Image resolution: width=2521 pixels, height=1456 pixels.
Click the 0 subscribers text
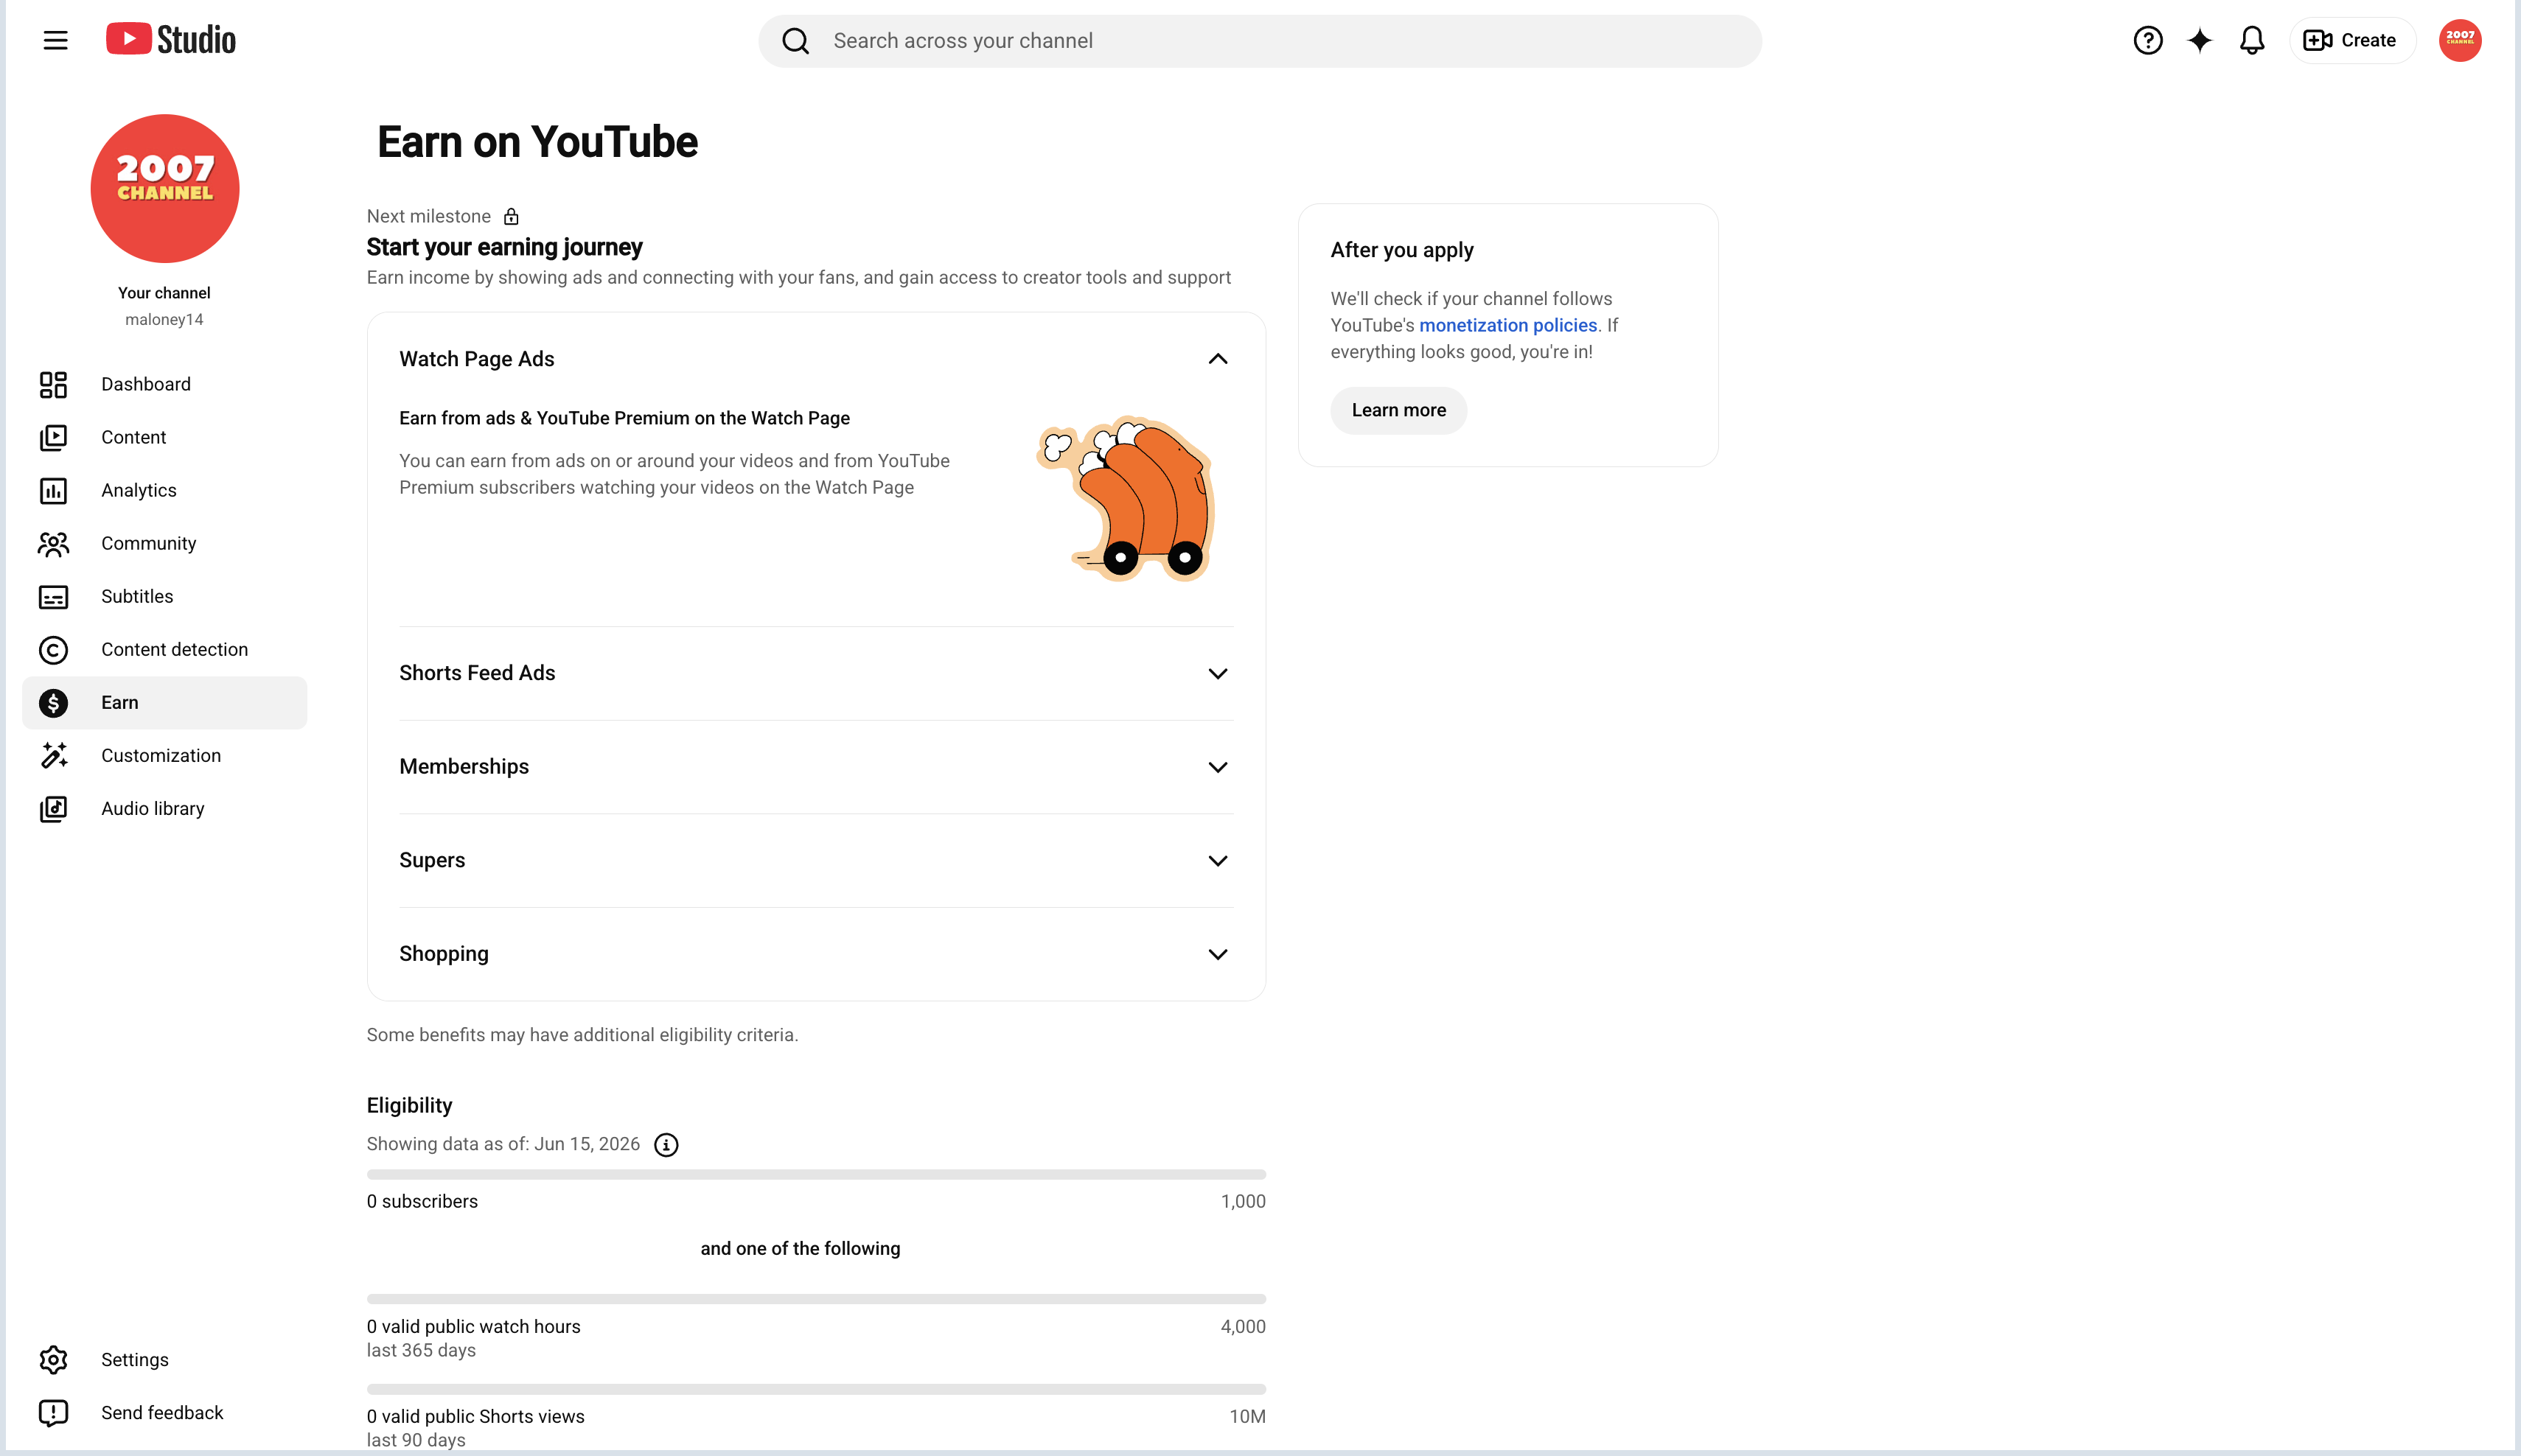click(x=422, y=1201)
